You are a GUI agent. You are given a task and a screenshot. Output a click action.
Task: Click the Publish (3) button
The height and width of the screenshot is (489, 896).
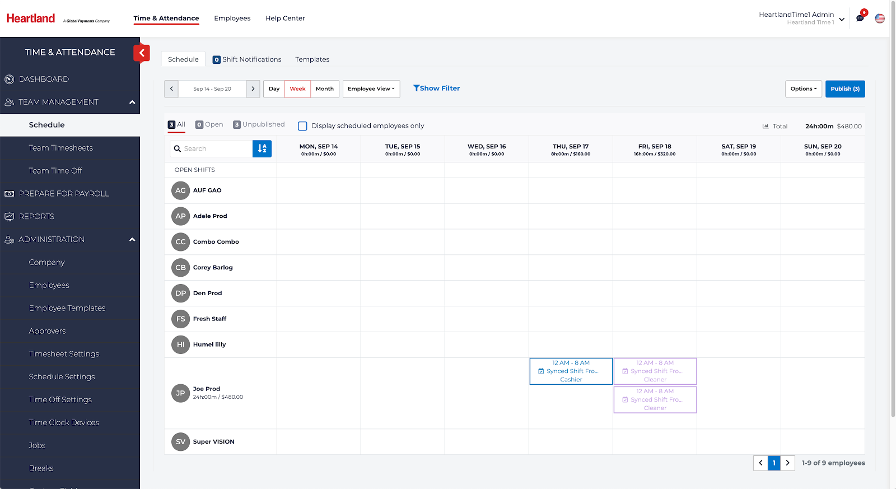click(844, 89)
